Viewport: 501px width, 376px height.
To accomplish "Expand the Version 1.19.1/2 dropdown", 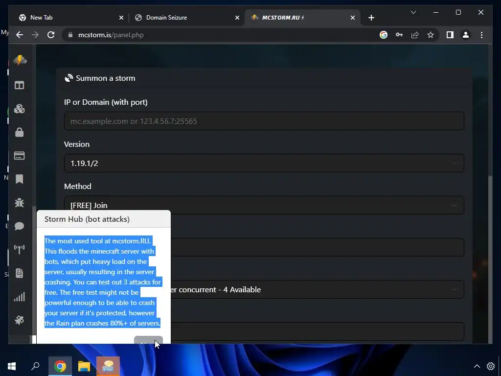I will point(264,163).
